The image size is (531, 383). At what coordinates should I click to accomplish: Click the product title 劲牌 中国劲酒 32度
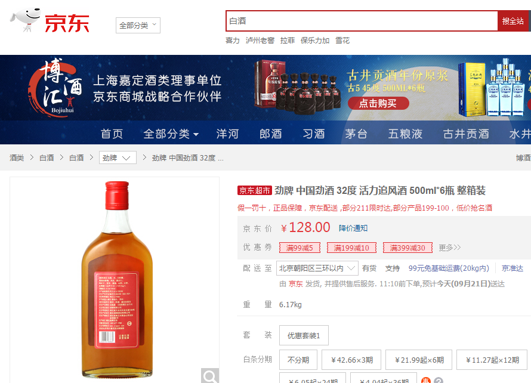tap(380, 191)
